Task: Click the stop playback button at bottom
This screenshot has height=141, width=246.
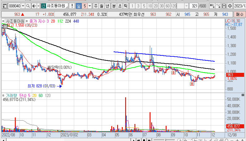Action: 144,140
